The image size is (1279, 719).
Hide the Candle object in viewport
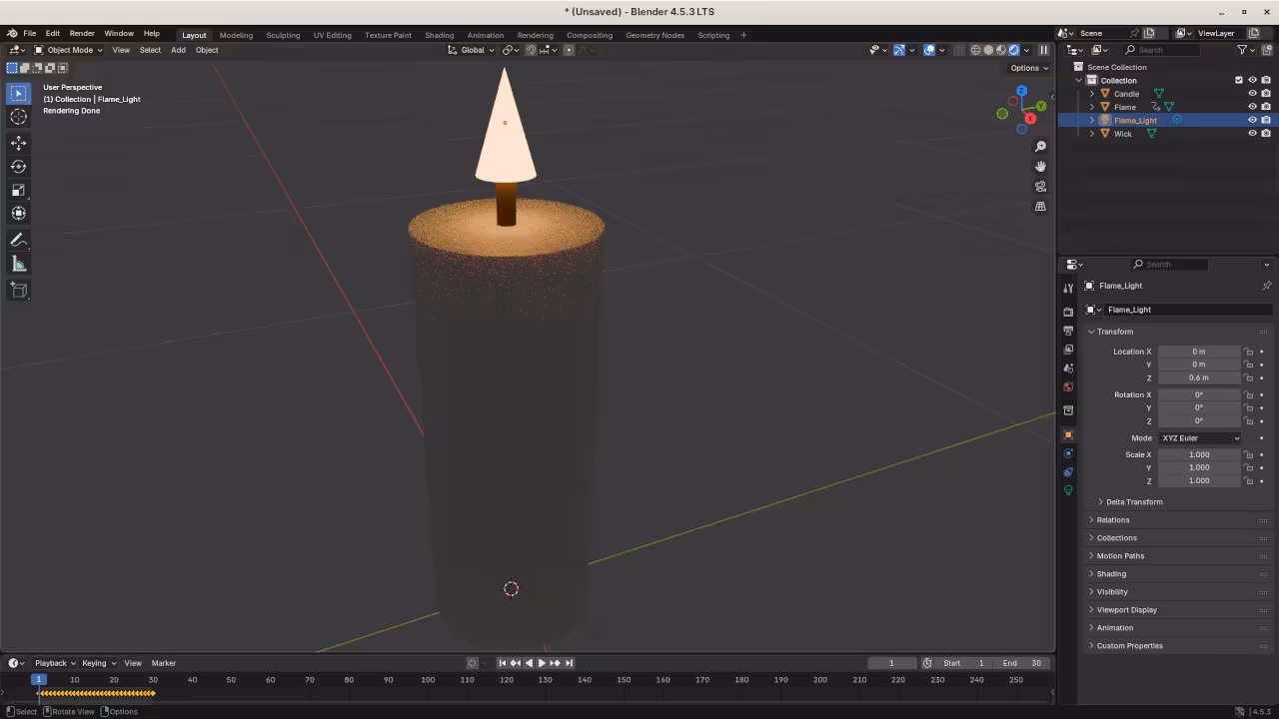pyautogui.click(x=1252, y=94)
